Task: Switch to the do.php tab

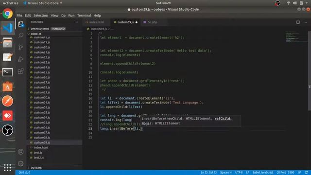Action: click(152, 22)
